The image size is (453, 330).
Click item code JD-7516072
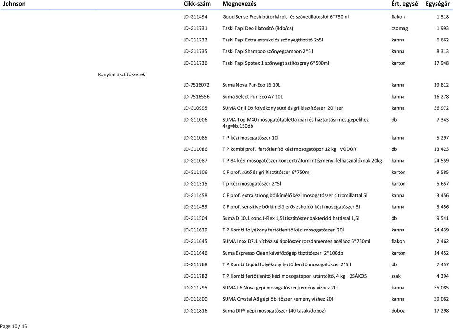pyautogui.click(x=196, y=85)
